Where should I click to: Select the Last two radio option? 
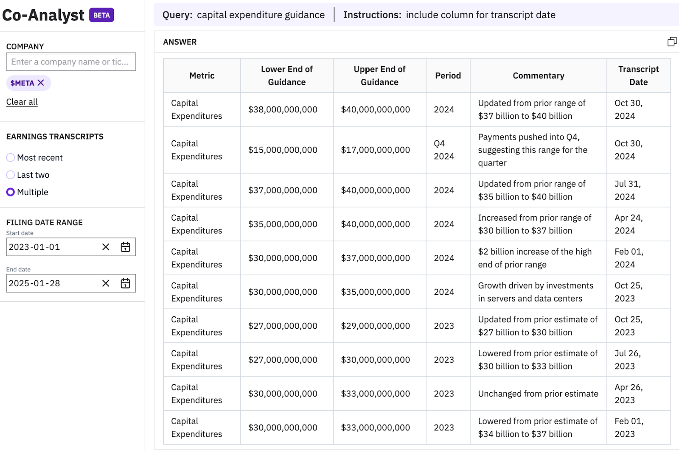[11, 175]
